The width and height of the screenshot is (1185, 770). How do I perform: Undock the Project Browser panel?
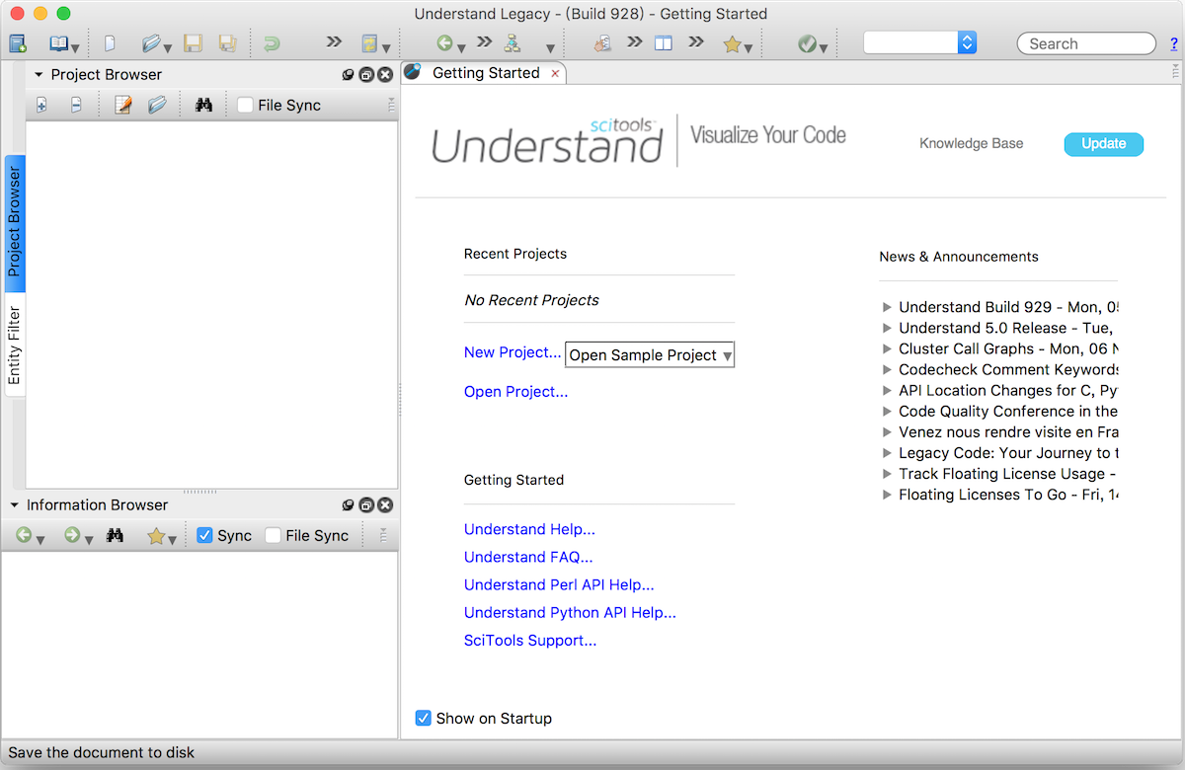(366, 75)
